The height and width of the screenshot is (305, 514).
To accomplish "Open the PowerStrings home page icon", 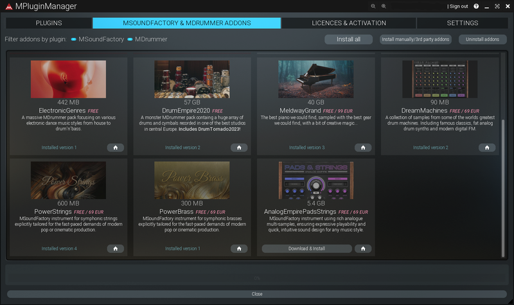I will [x=116, y=248].
